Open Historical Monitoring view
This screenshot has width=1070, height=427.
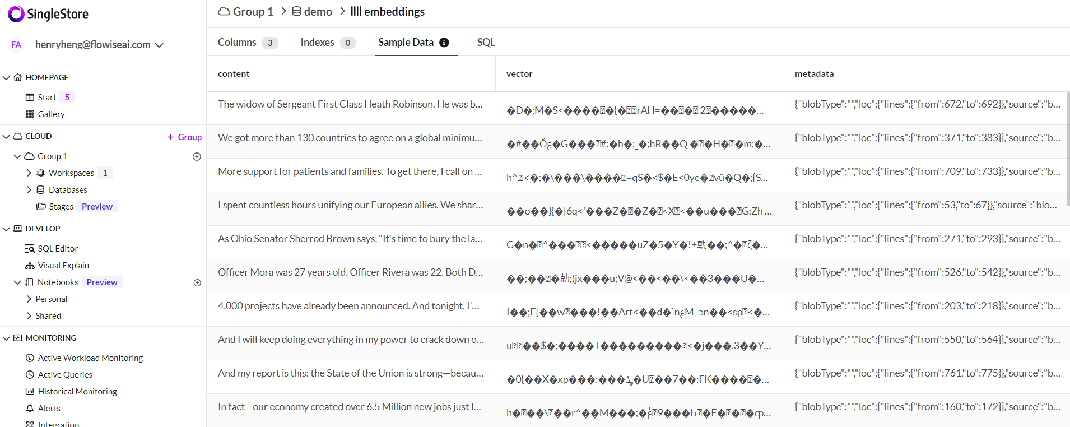(77, 392)
